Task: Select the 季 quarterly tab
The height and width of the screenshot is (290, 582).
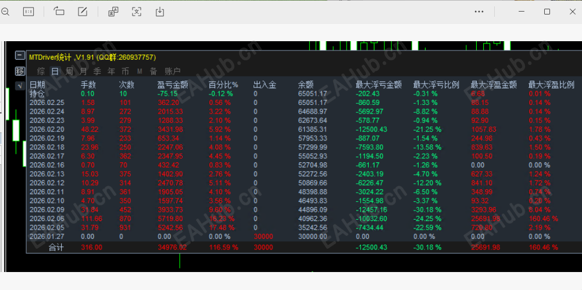Action: pos(97,71)
